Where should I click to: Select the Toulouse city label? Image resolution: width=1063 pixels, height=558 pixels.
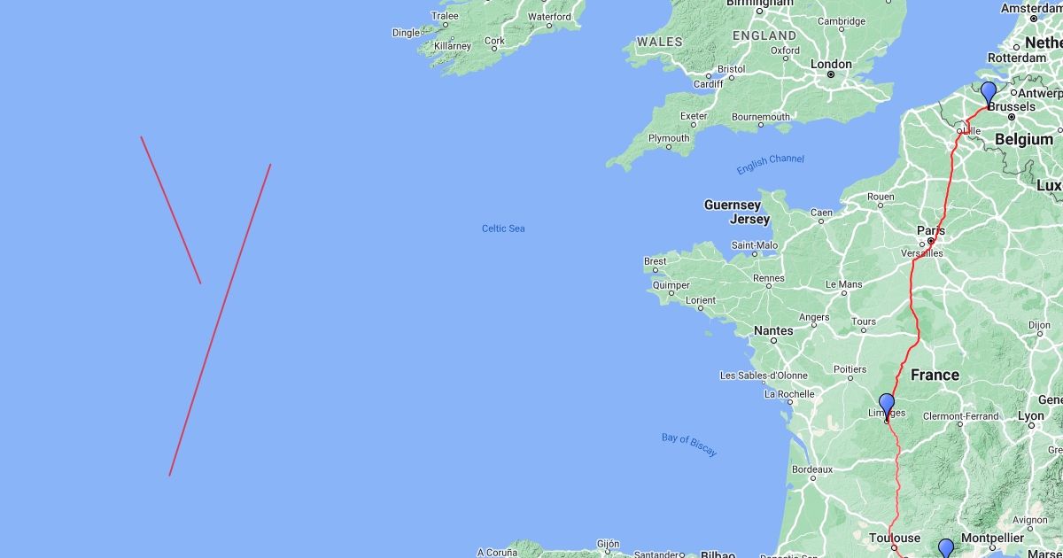pyautogui.click(x=895, y=538)
